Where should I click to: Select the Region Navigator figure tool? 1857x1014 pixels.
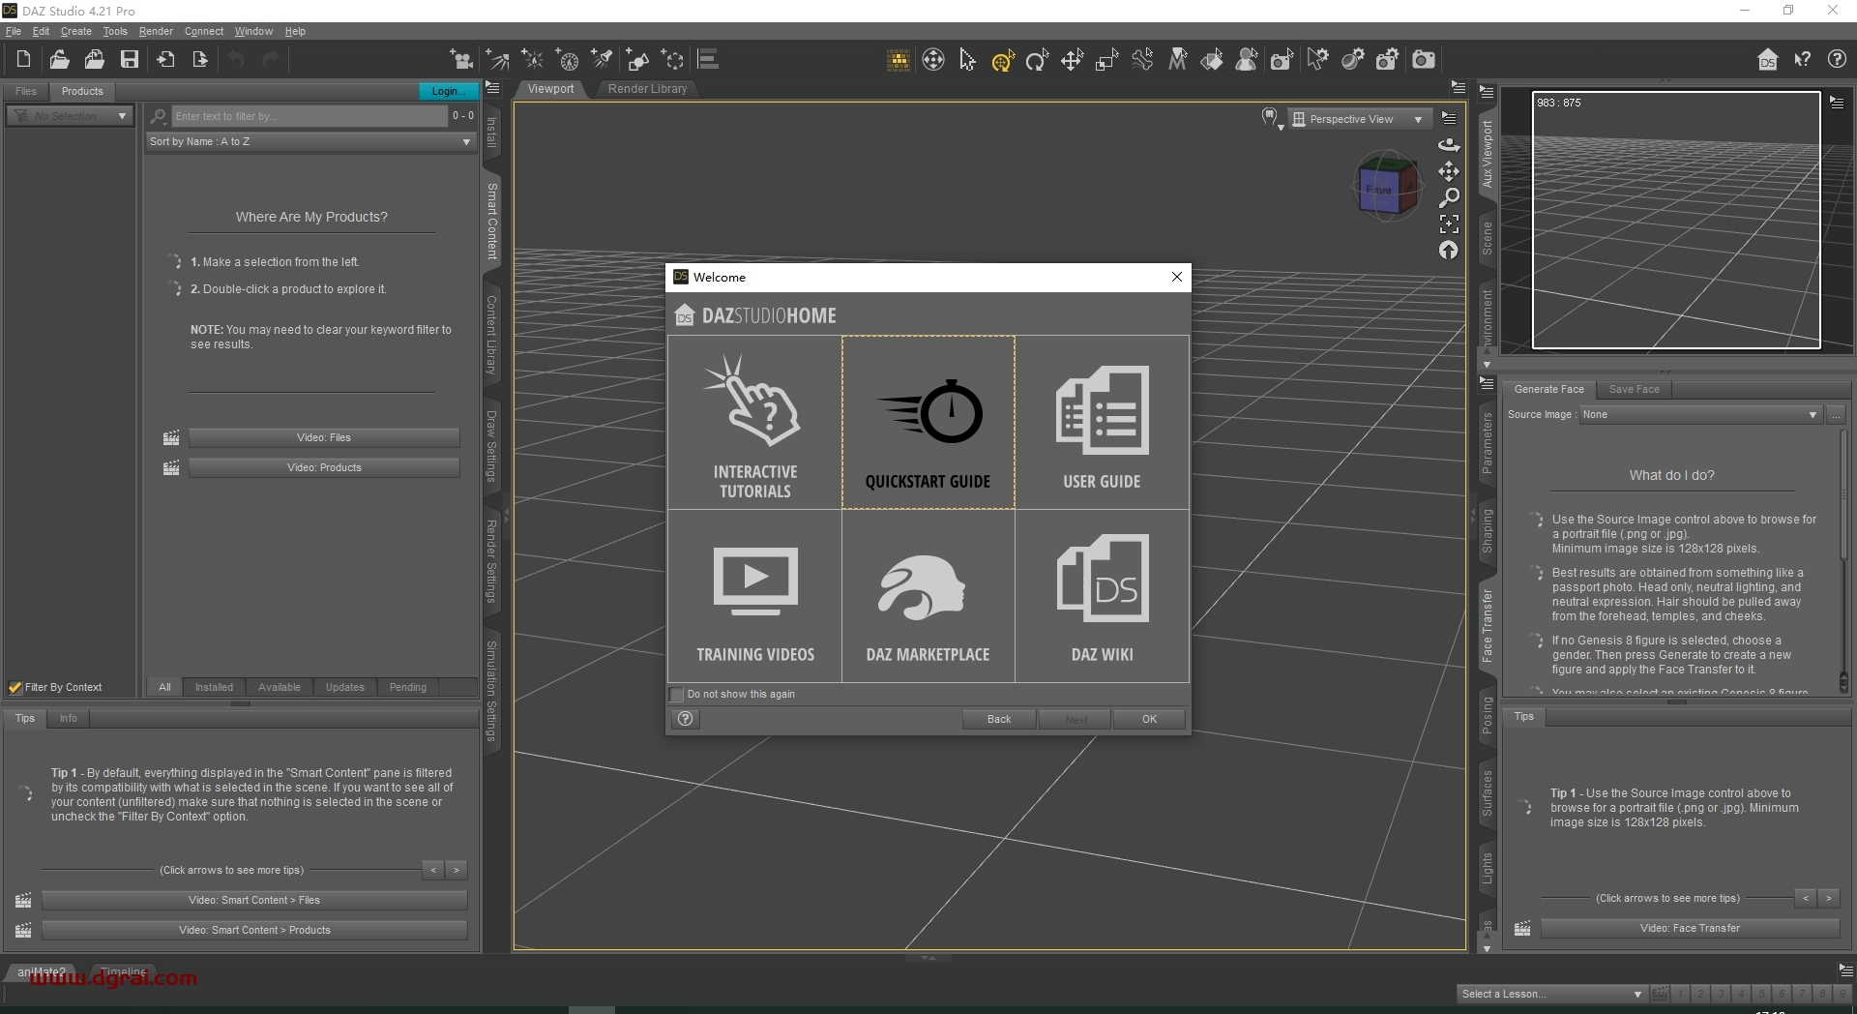coord(1247,60)
